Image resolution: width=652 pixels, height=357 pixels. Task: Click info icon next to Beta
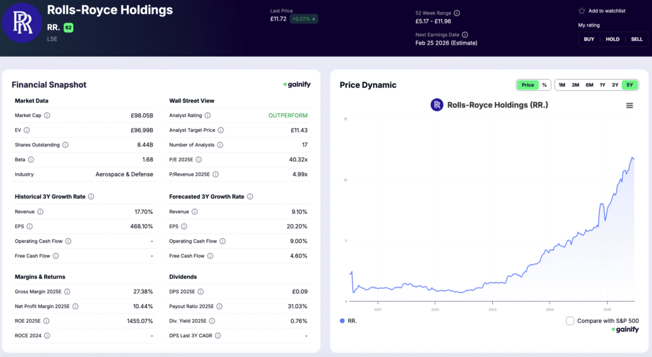(x=31, y=160)
